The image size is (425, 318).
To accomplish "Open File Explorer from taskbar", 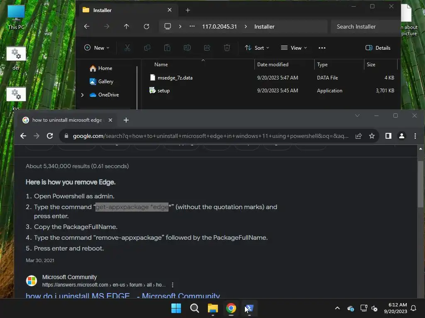I will pos(213,308).
